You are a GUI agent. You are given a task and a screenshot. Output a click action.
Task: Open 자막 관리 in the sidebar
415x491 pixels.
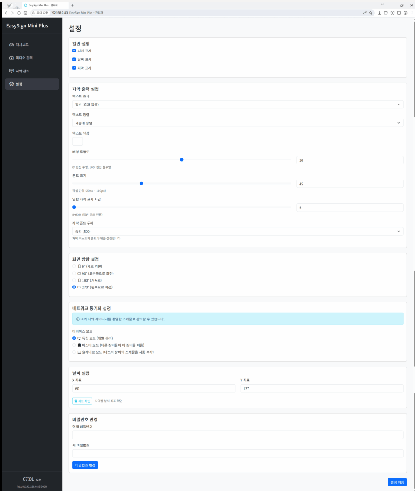click(x=32, y=71)
